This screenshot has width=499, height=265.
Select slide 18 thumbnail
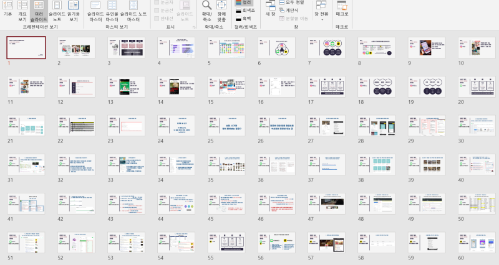377,86
